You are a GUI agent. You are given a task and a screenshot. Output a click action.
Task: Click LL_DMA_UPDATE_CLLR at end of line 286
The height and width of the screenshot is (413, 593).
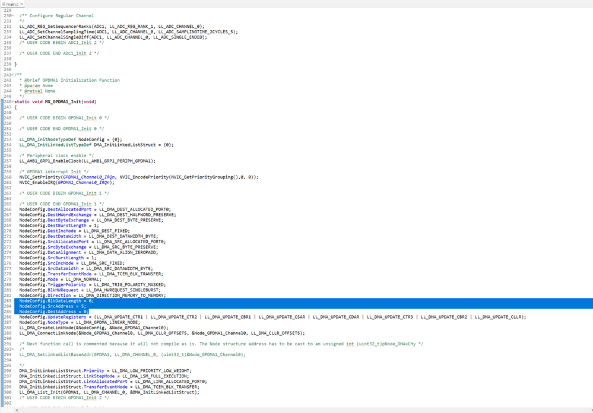click(499, 317)
